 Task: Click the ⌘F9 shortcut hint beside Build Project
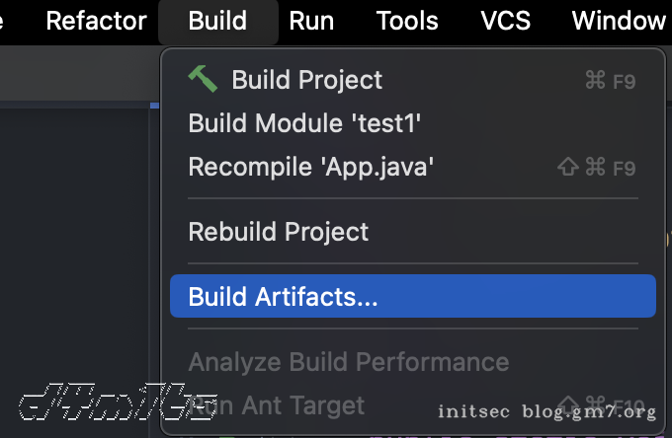[610, 81]
